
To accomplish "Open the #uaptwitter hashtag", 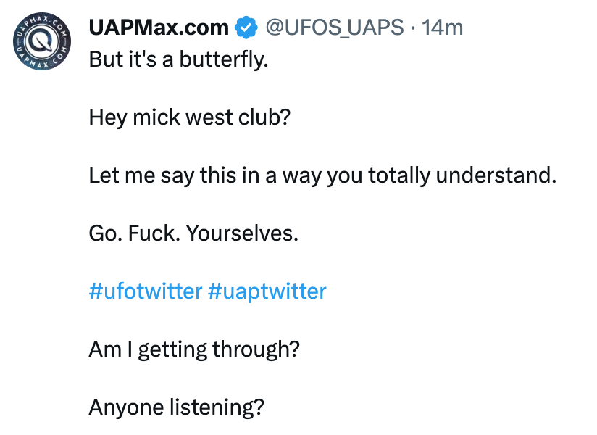I will point(267,291).
